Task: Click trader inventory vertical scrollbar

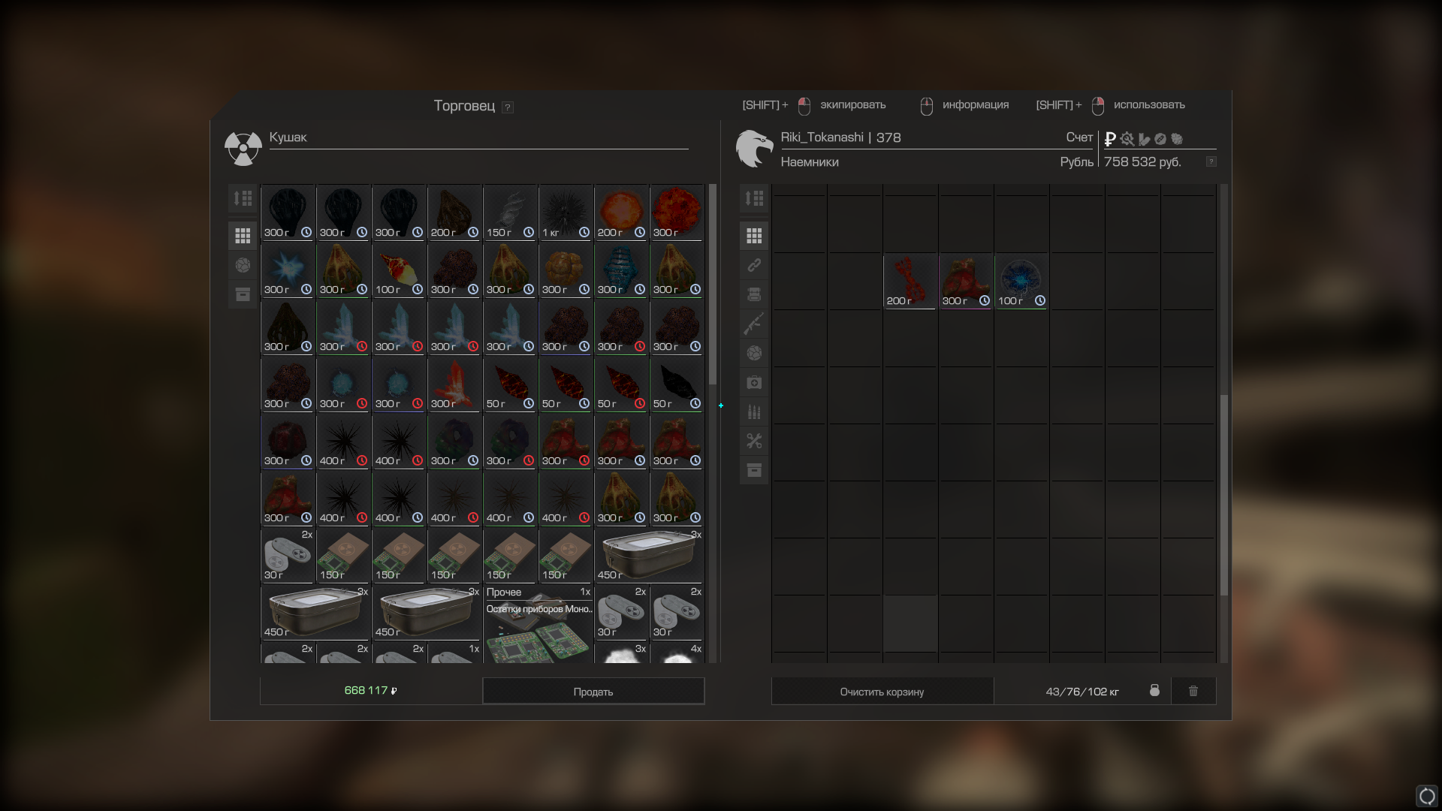Action: tap(713, 285)
